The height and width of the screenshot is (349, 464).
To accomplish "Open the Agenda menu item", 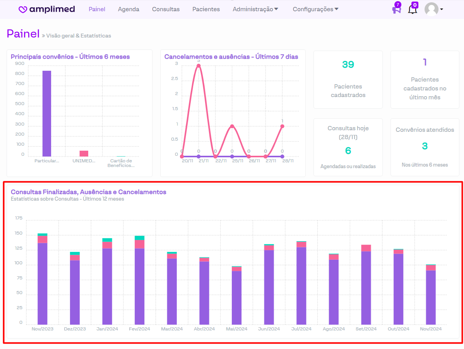I will coord(128,9).
